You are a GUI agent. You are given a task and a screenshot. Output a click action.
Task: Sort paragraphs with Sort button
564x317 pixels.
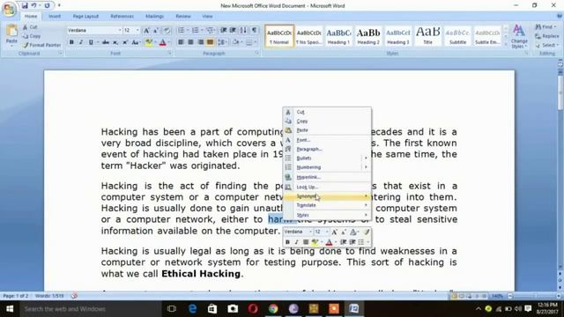point(243,31)
